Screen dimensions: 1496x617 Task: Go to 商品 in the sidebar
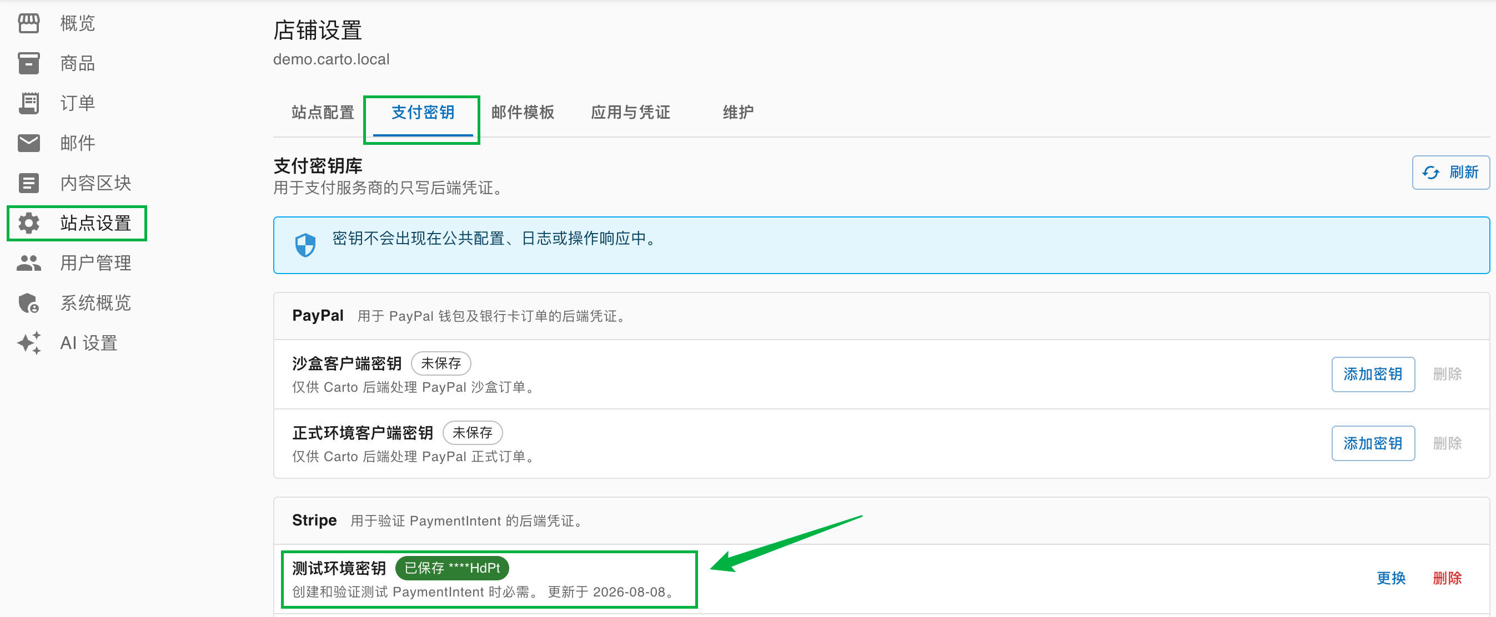(x=77, y=63)
